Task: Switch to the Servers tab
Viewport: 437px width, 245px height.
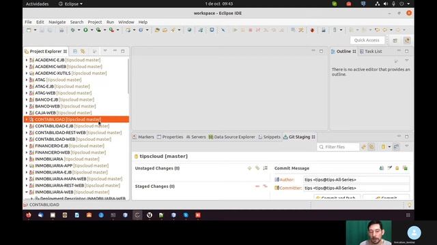Action: 196,137
